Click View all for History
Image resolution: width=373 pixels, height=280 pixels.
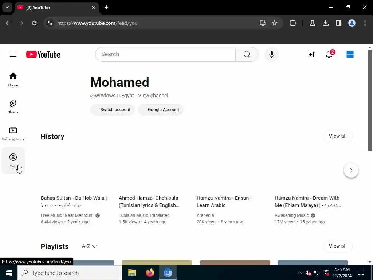pyautogui.click(x=338, y=136)
